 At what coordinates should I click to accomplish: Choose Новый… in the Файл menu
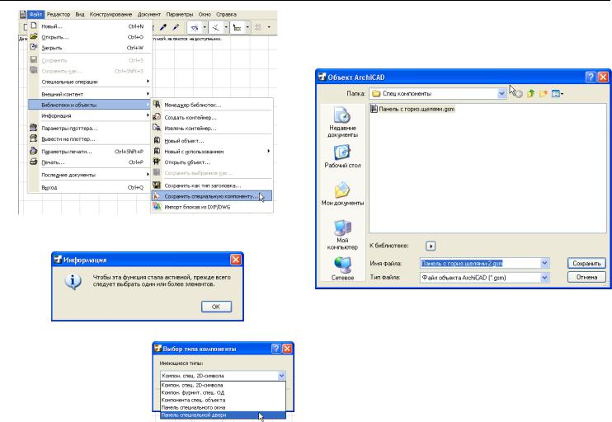89,26
